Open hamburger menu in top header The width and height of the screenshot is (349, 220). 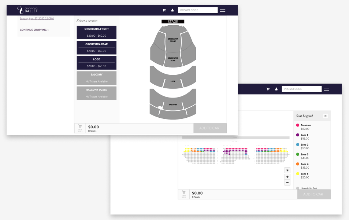coord(222,10)
